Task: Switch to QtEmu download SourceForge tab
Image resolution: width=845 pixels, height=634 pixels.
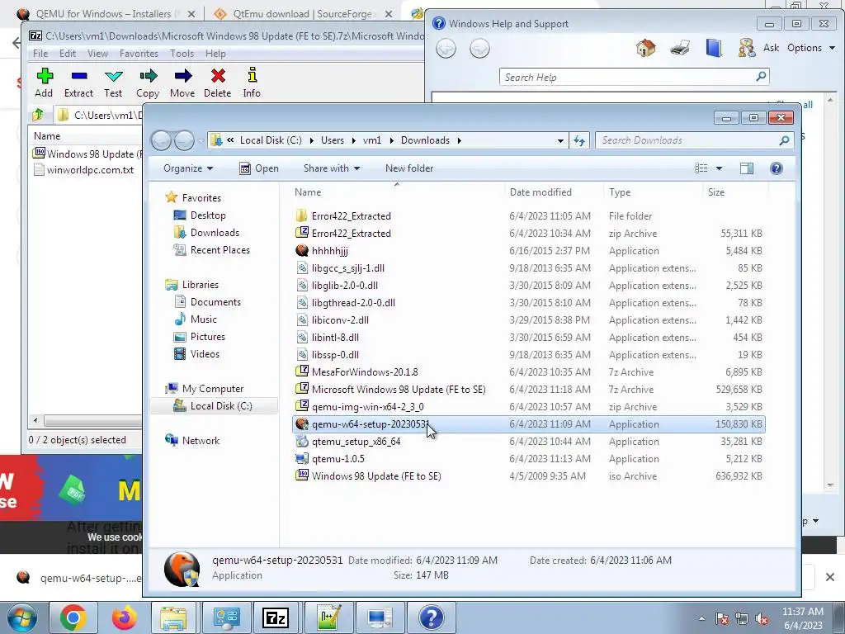Action: click(302, 14)
